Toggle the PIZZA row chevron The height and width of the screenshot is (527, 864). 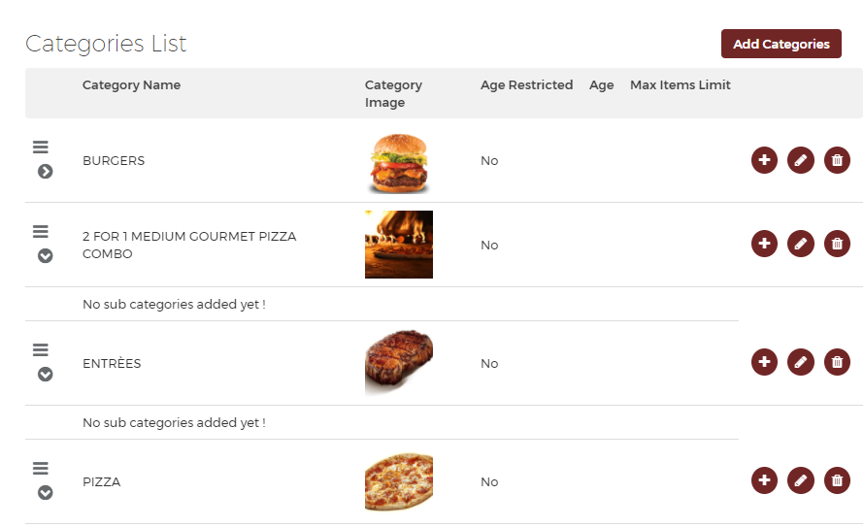pos(46,493)
